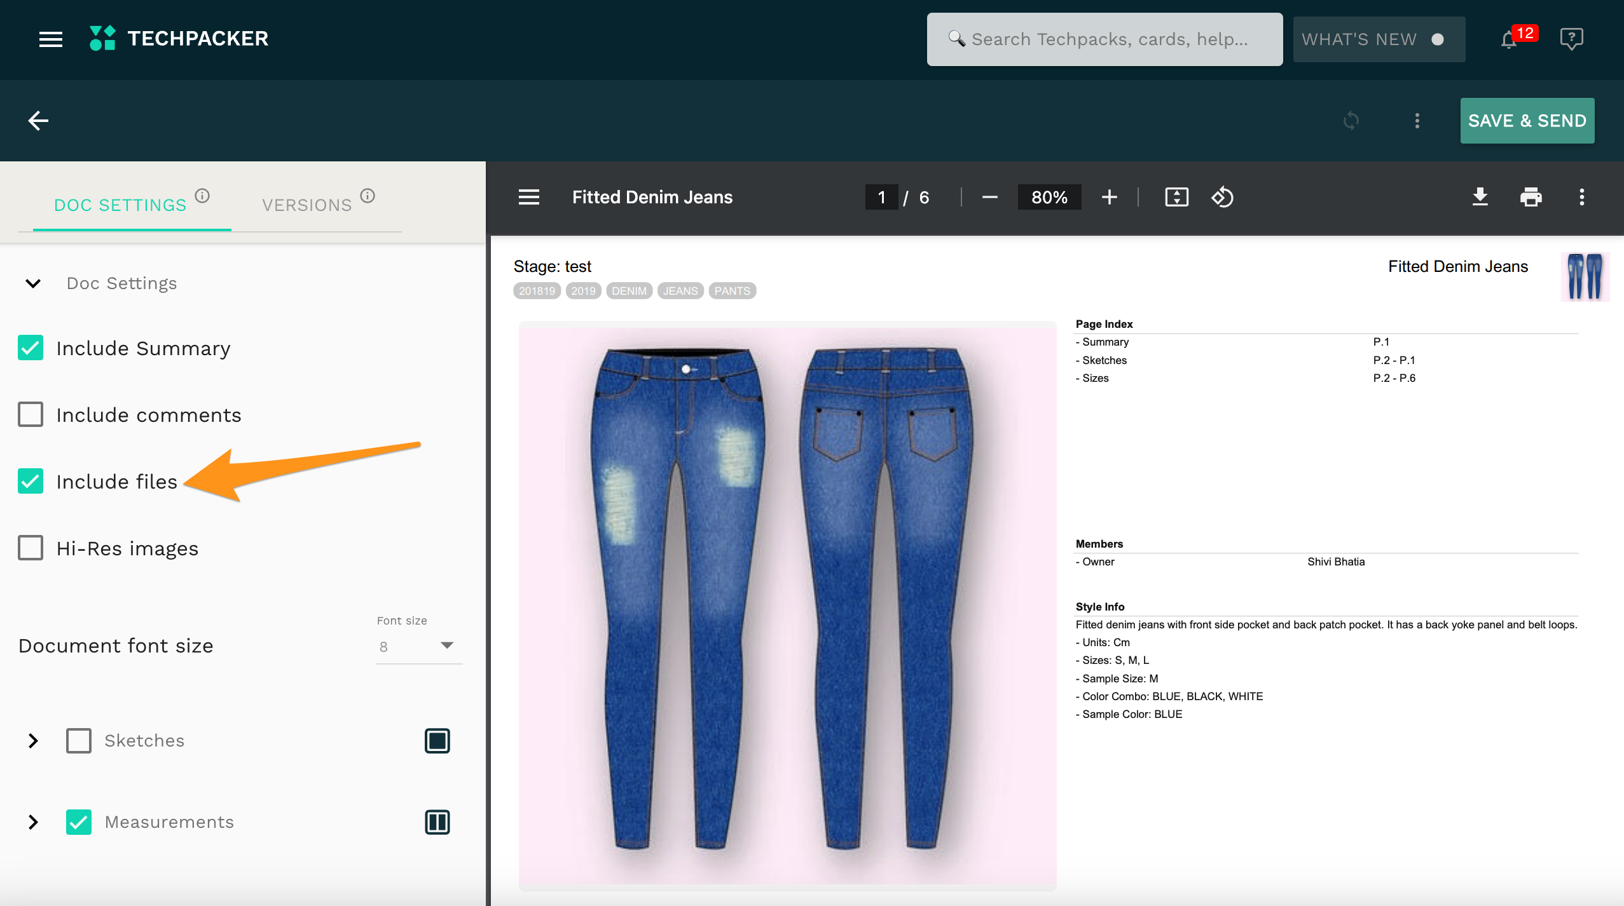The width and height of the screenshot is (1624, 906).
Task: Print the PDF document
Action: [1531, 197]
